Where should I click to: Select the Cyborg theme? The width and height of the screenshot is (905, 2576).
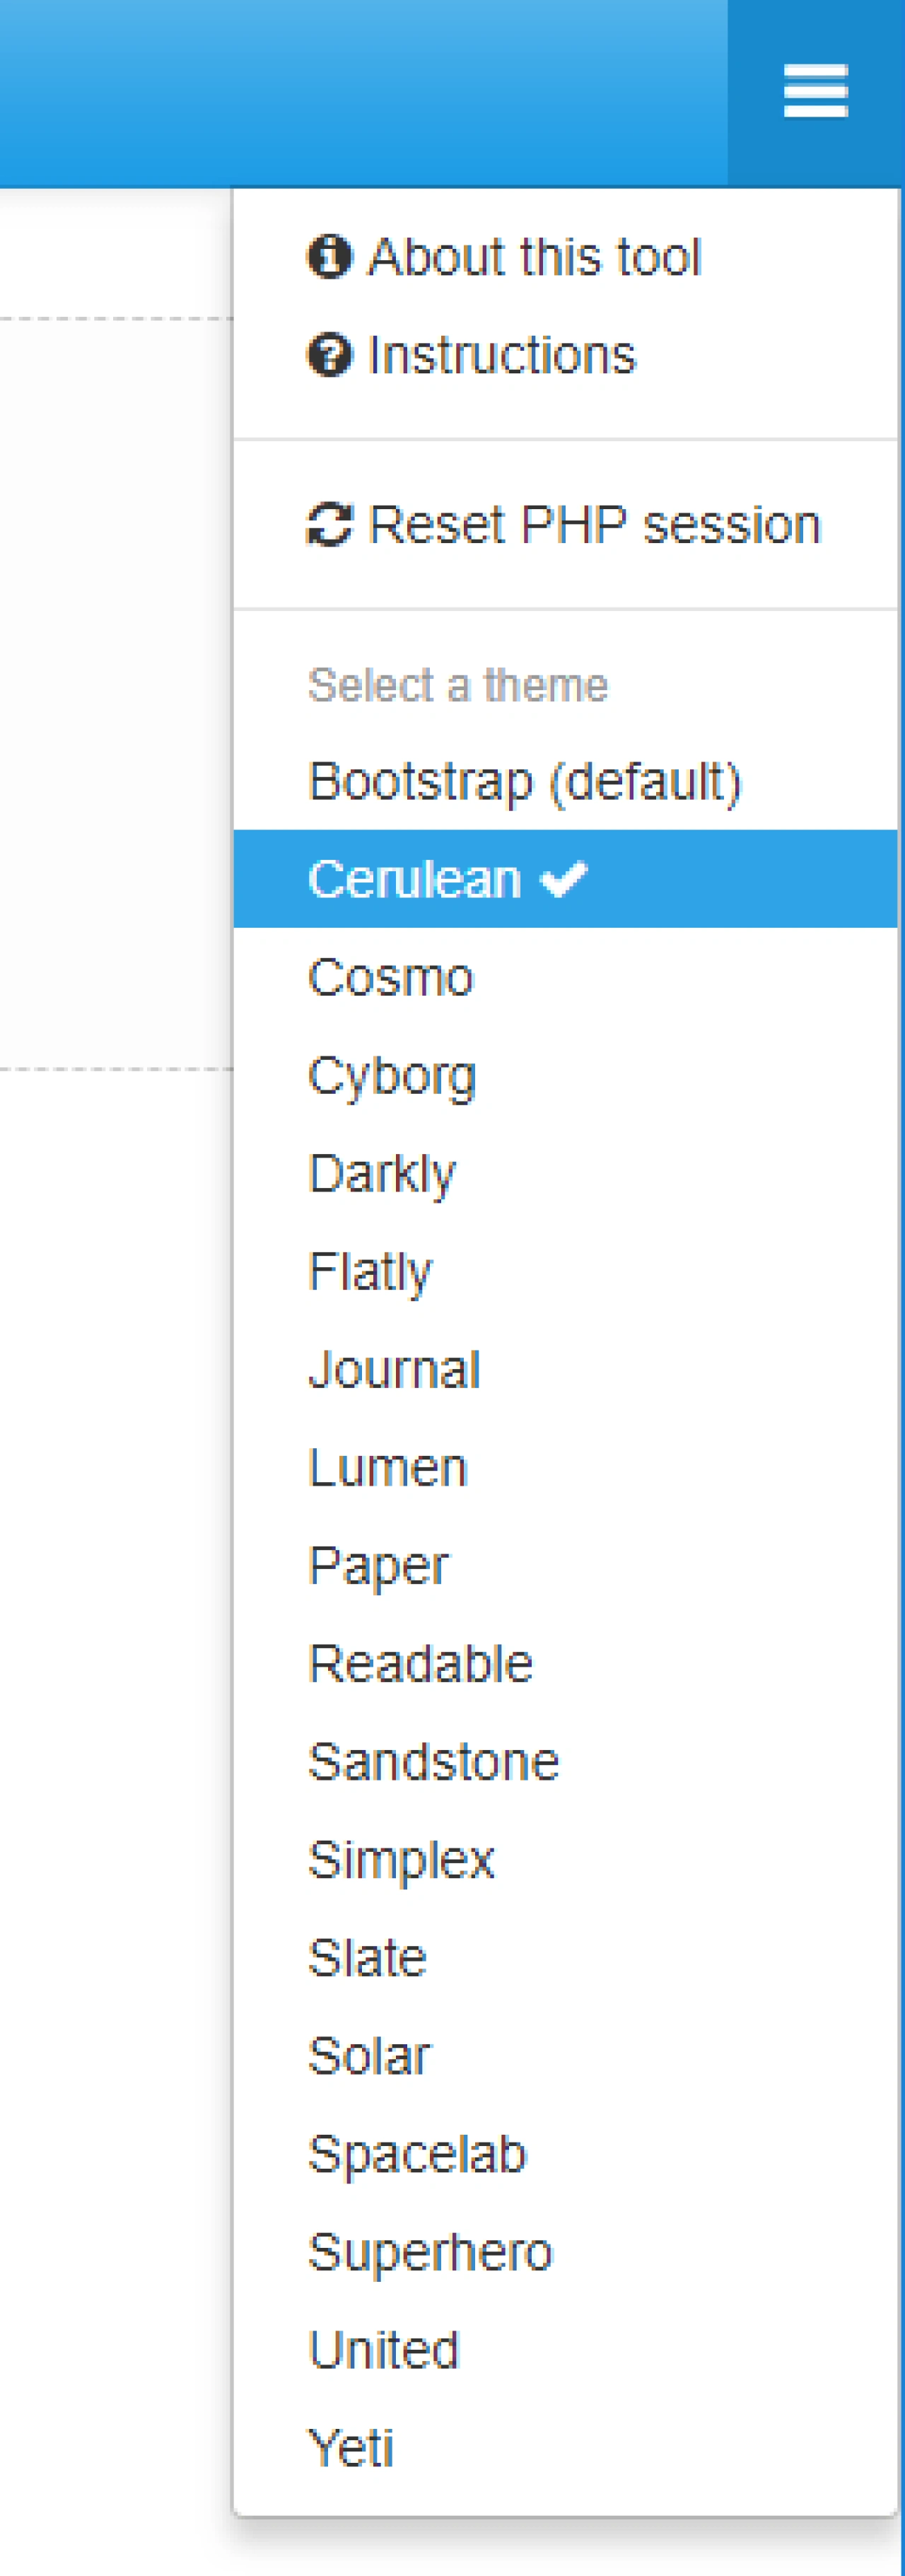click(x=392, y=1074)
